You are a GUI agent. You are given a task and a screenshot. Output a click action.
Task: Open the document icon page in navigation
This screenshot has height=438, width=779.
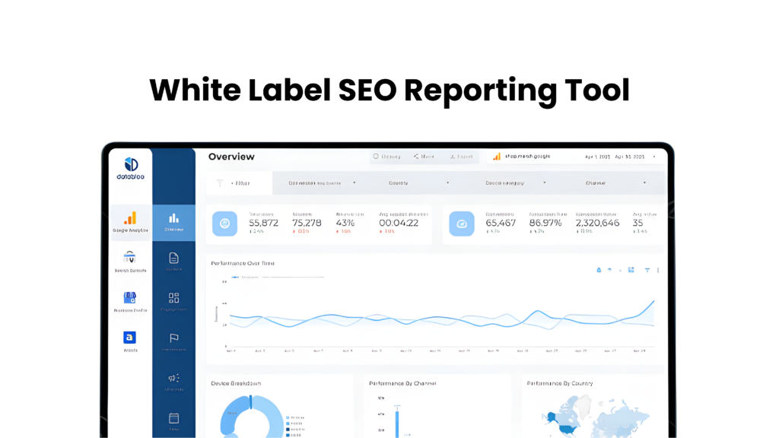point(173,259)
